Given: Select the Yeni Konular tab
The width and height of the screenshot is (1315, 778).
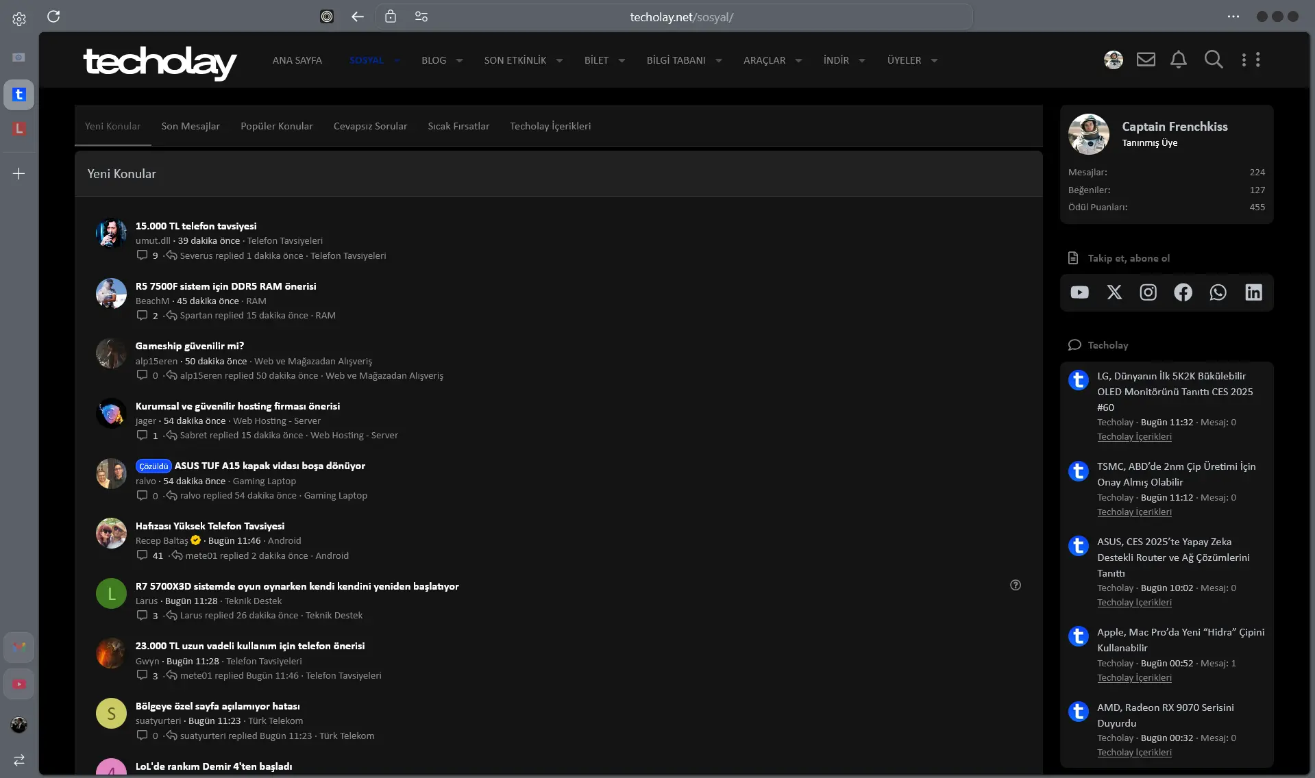Looking at the screenshot, I should (x=112, y=126).
